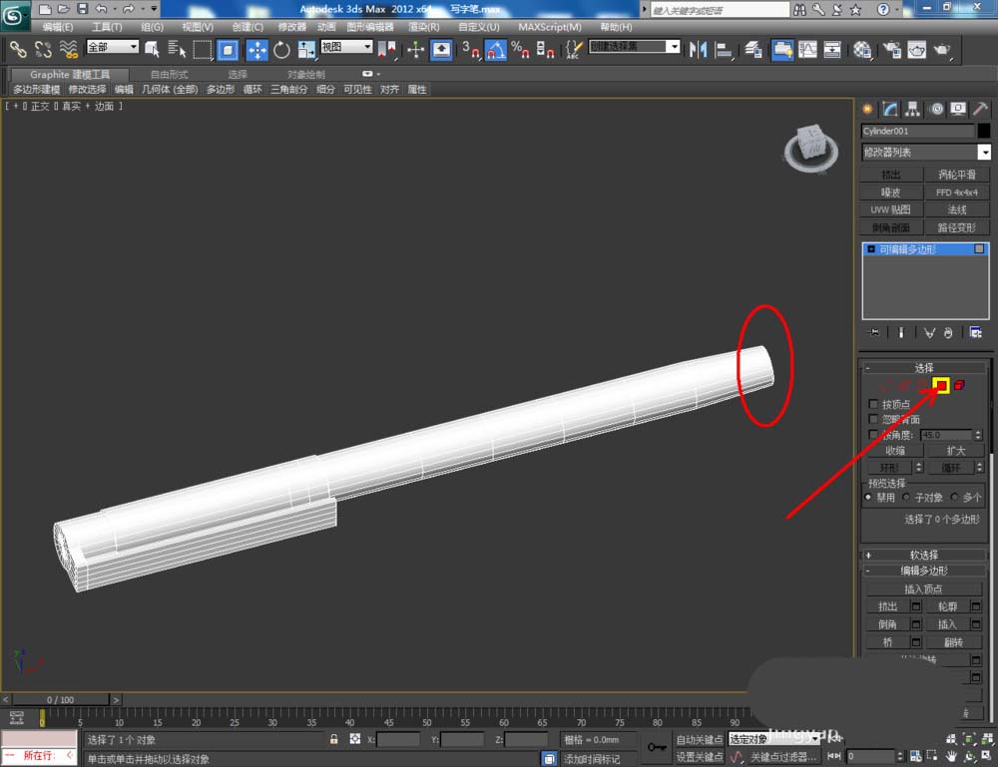Collapse the 选择 rollout
This screenshot has width=998, height=767.
[x=924, y=368]
